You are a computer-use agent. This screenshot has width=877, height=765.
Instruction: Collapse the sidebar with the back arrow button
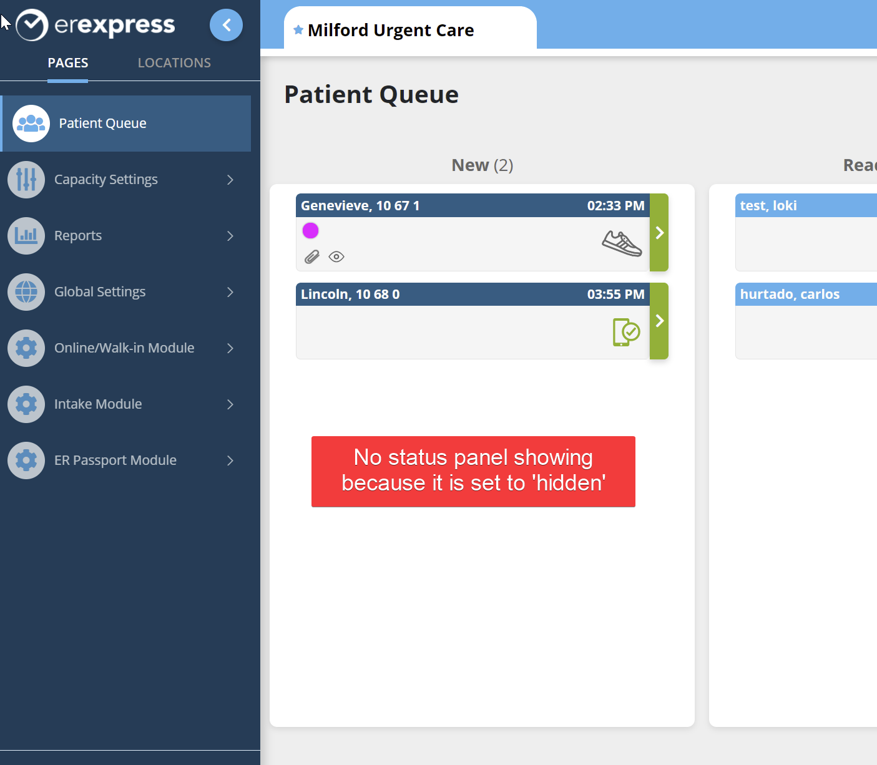[226, 25]
